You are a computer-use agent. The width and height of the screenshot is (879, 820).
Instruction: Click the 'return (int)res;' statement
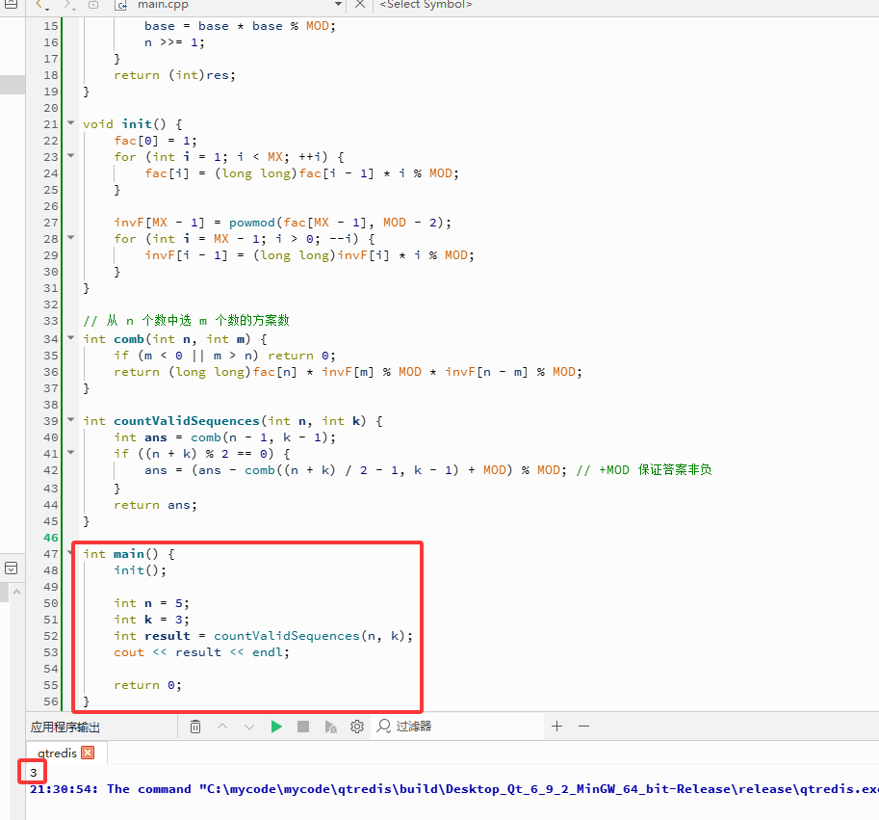[x=174, y=75]
